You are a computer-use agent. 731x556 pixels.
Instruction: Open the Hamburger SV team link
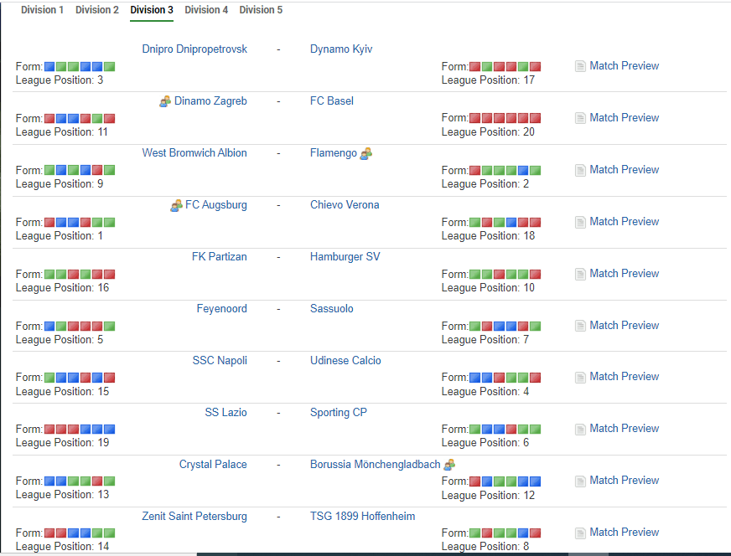(x=345, y=257)
